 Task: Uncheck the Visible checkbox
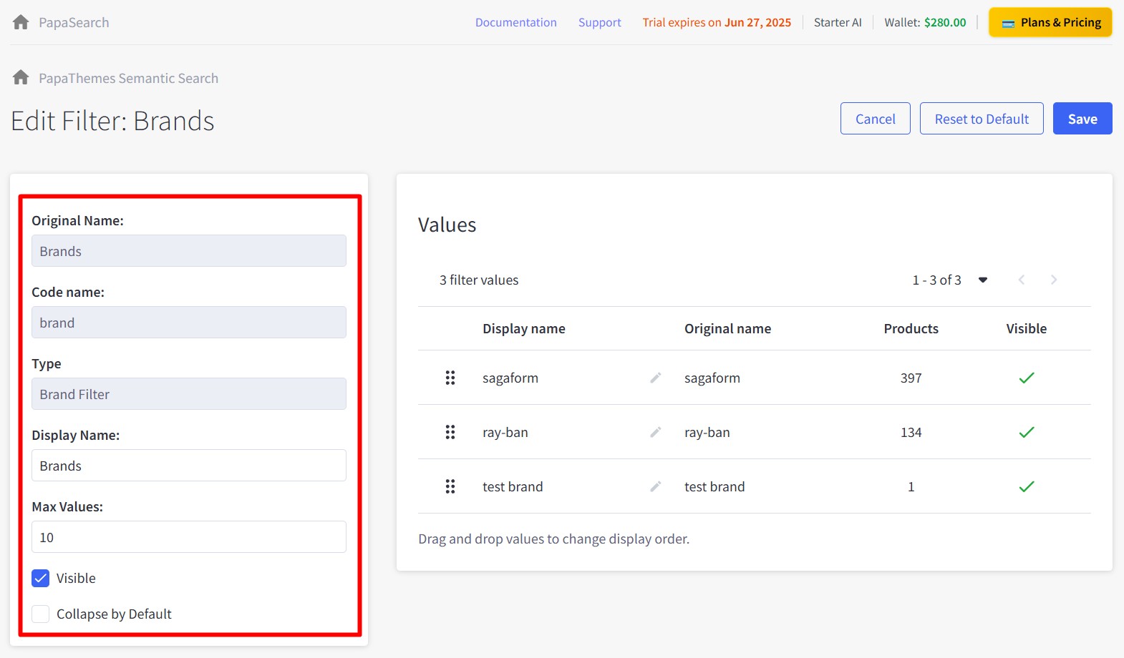tap(41, 578)
